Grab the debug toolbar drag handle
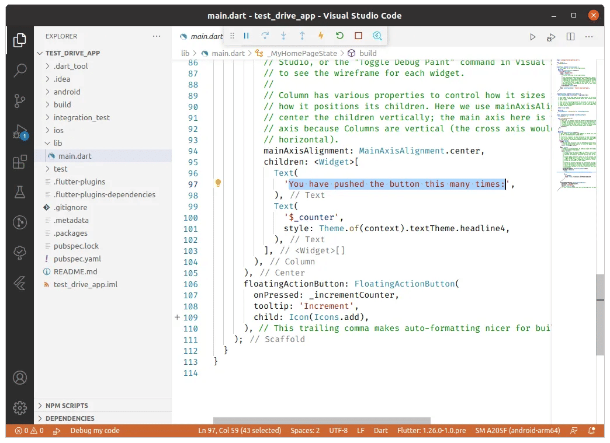 coord(232,36)
